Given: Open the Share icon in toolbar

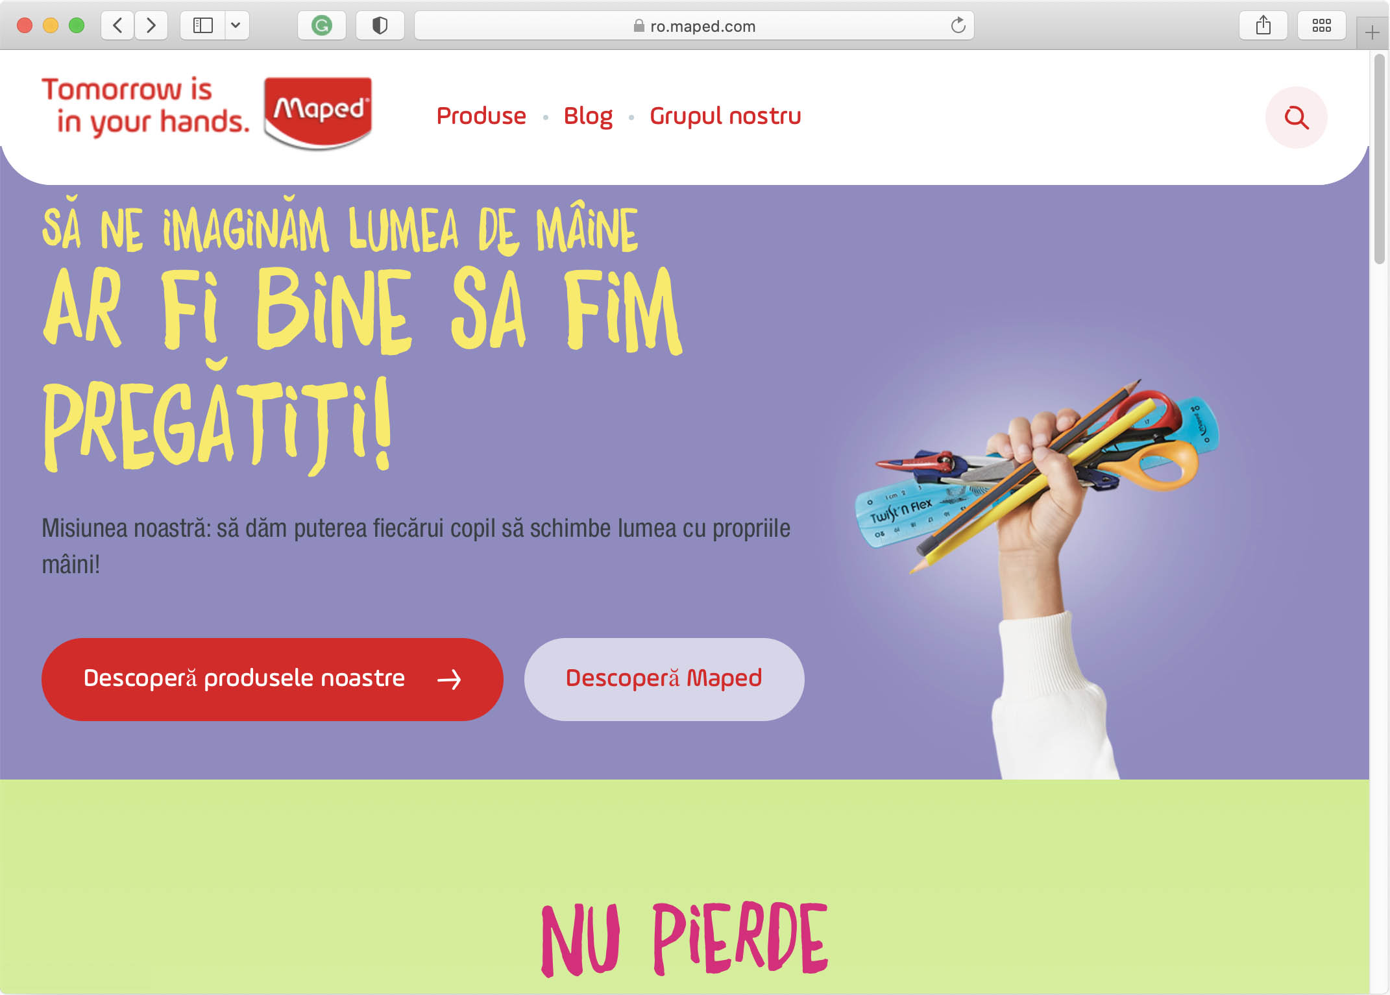Looking at the screenshot, I should click(1263, 26).
